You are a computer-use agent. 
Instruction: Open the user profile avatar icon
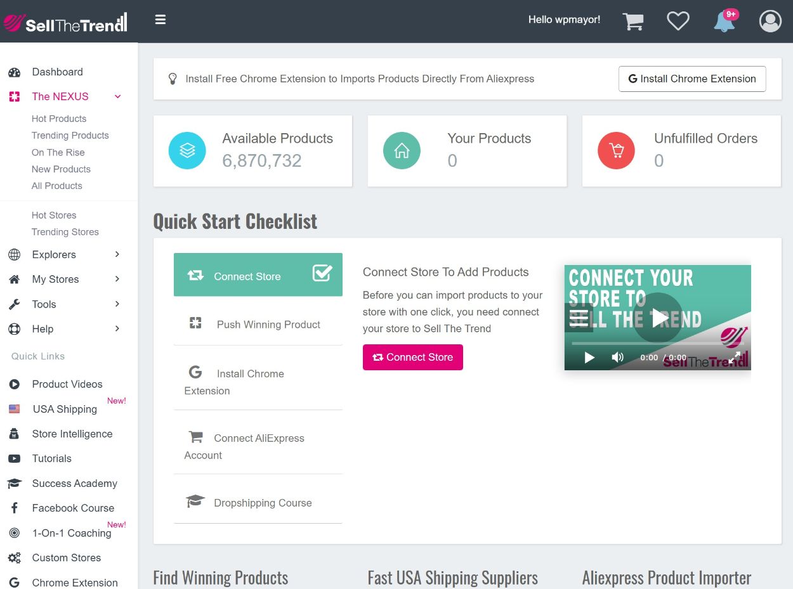tap(770, 21)
